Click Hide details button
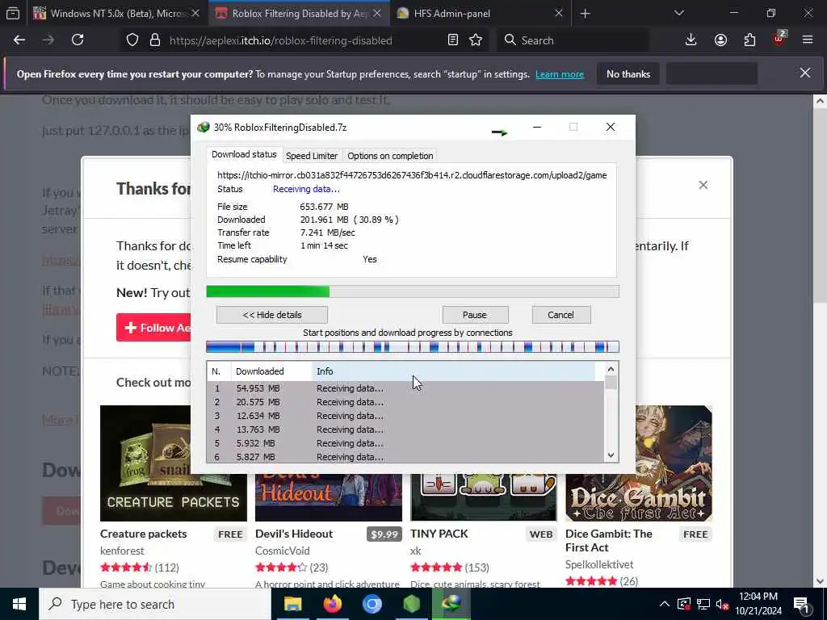Image resolution: width=827 pixels, height=620 pixels. [272, 315]
